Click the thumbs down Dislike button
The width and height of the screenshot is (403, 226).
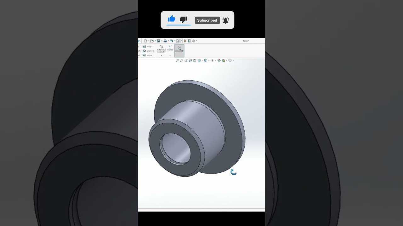point(184,19)
